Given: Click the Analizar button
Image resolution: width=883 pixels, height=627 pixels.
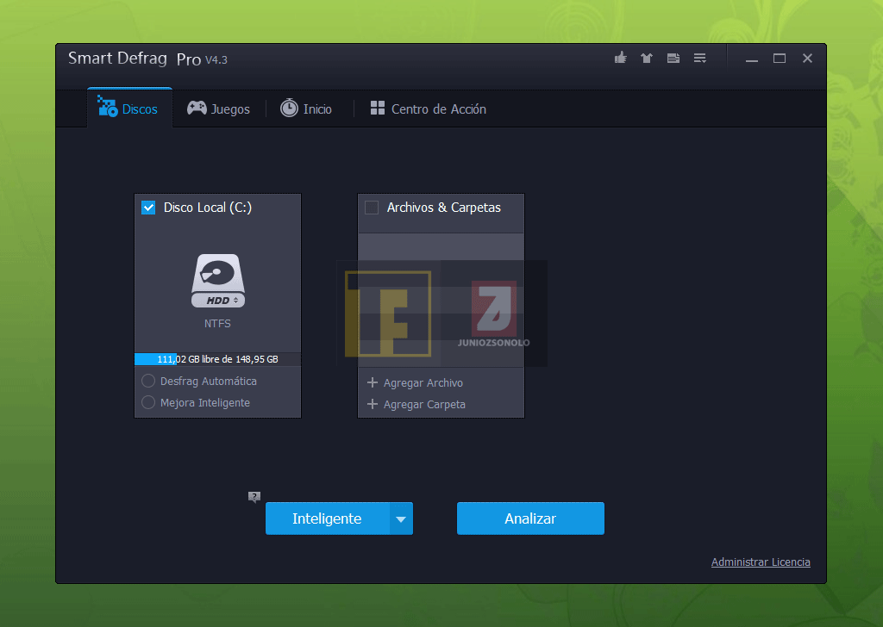Looking at the screenshot, I should coord(530,518).
